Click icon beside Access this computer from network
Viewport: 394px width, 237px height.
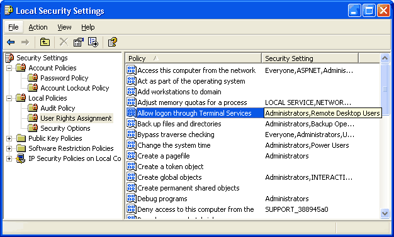point(132,70)
